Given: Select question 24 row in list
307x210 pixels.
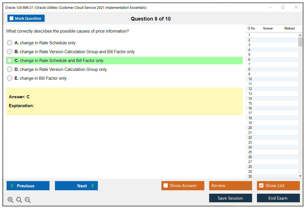Looking at the screenshot, I should 250,147.
